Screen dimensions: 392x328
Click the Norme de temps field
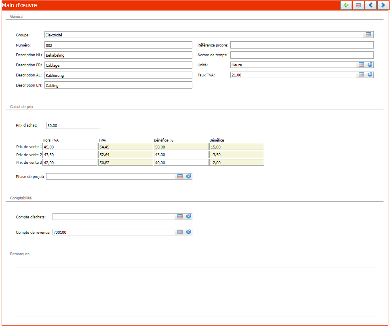click(x=302, y=55)
